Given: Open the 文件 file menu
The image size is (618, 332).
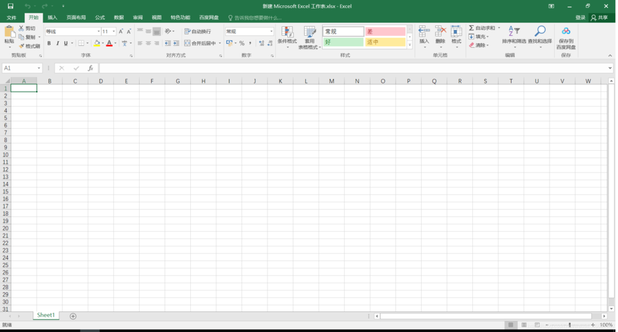Looking at the screenshot, I should [x=11, y=18].
